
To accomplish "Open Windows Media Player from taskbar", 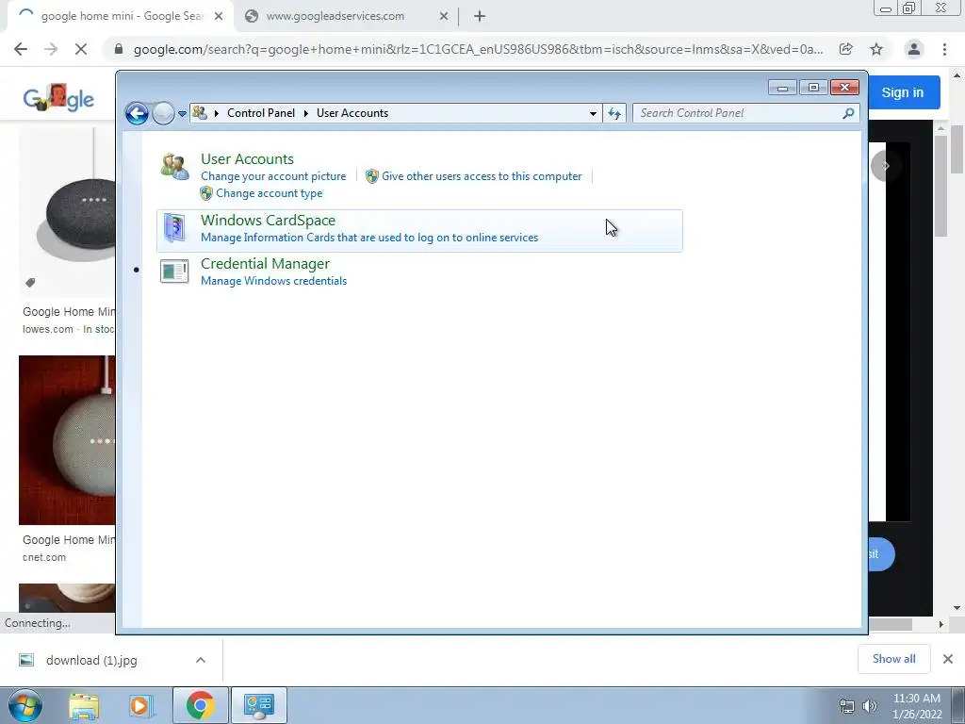I will [x=140, y=705].
